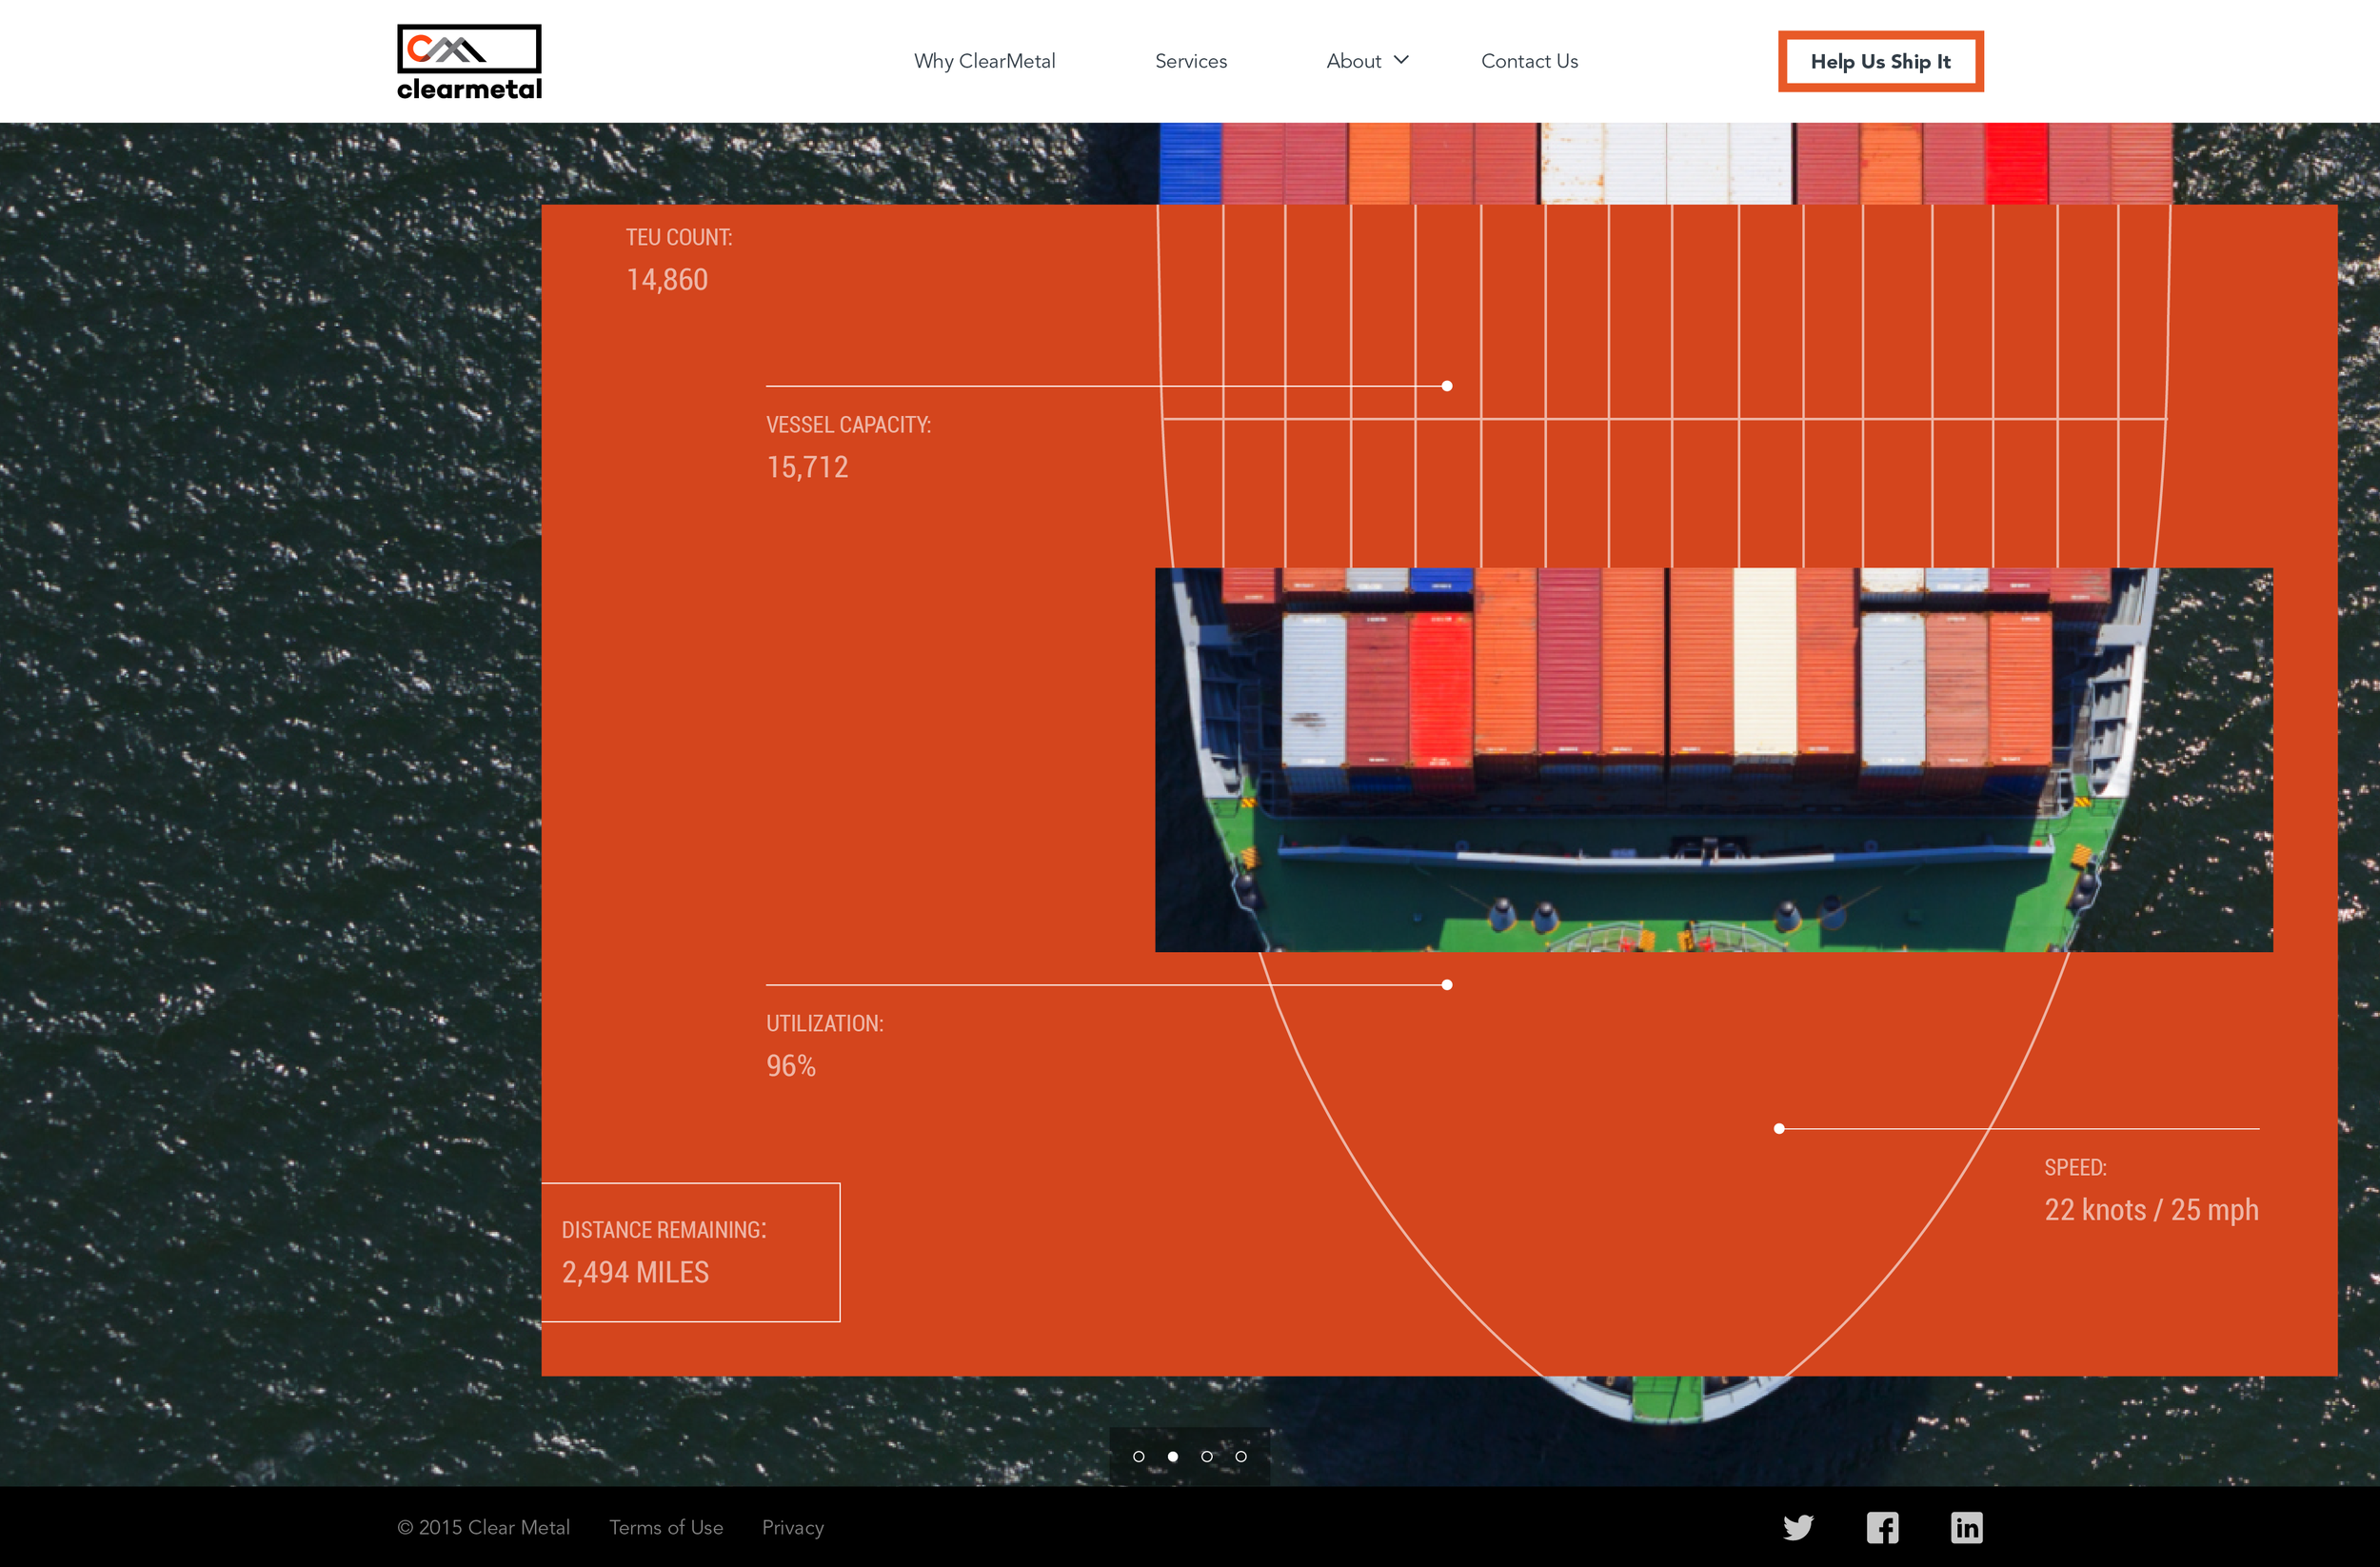2380x1567 pixels.
Task: Click the SPEED: label
Action: [x=2075, y=1167]
